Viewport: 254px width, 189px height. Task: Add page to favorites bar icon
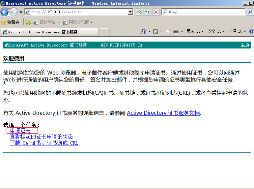coord(28,22)
